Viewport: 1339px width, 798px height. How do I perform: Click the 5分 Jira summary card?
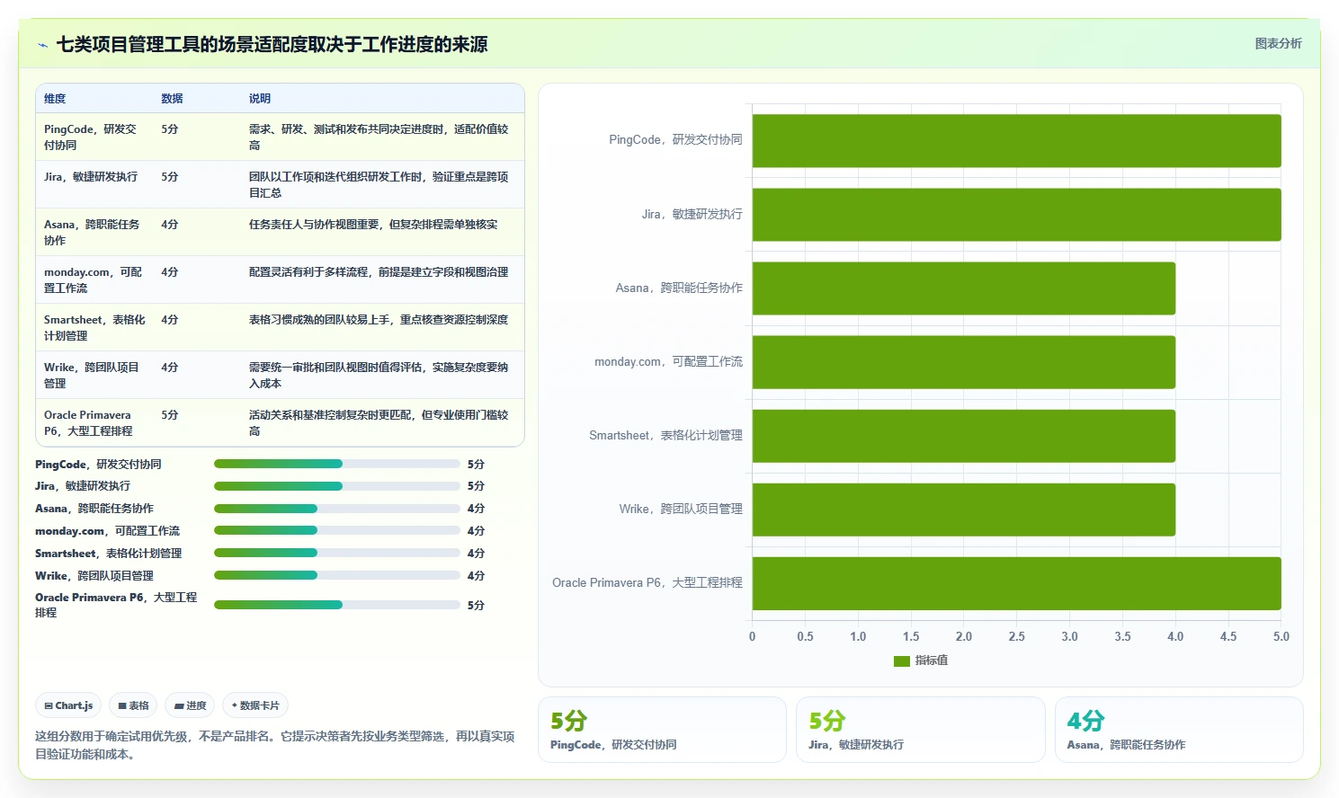pos(920,730)
